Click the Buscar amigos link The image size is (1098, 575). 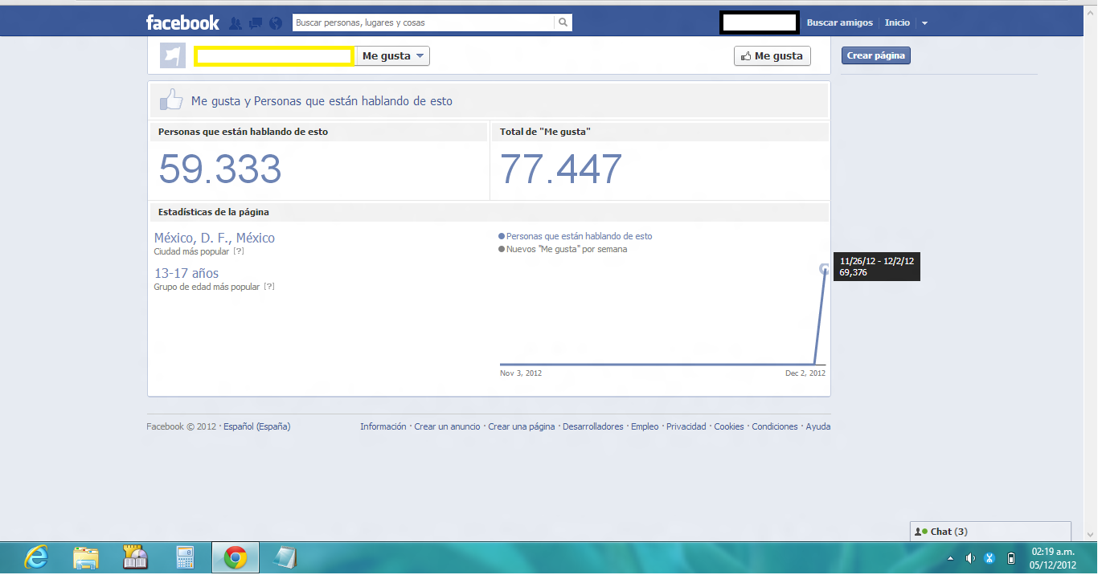(840, 22)
